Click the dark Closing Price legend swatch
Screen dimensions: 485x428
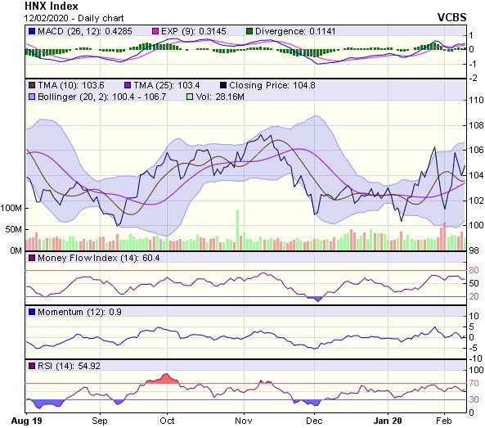tap(223, 85)
